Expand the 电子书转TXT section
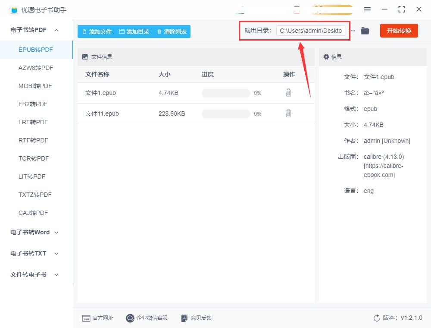Image resolution: width=431 pixels, height=328 pixels. (x=56, y=253)
